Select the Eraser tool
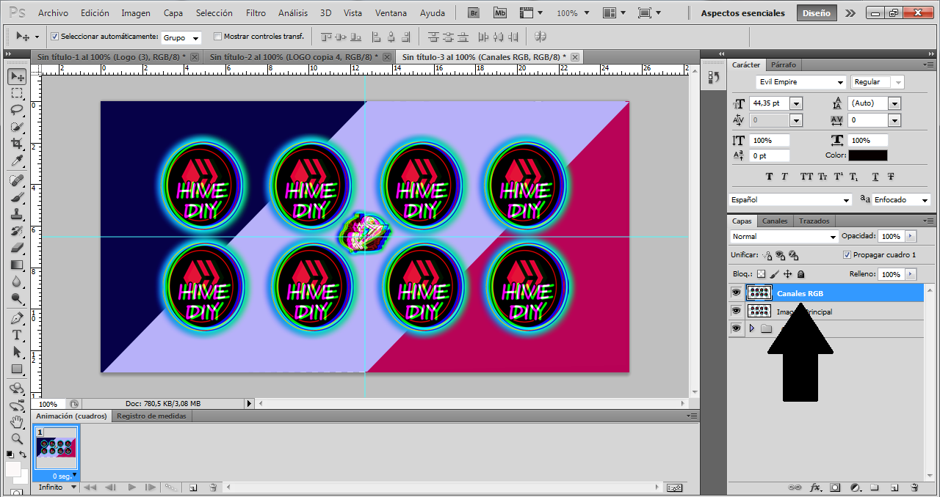The image size is (940, 497). (17, 248)
